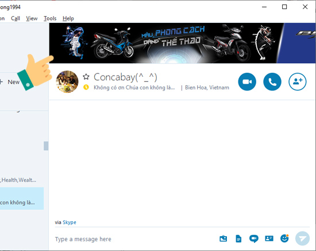
Task: Start a voice call with Concabay
Action: 272,82
